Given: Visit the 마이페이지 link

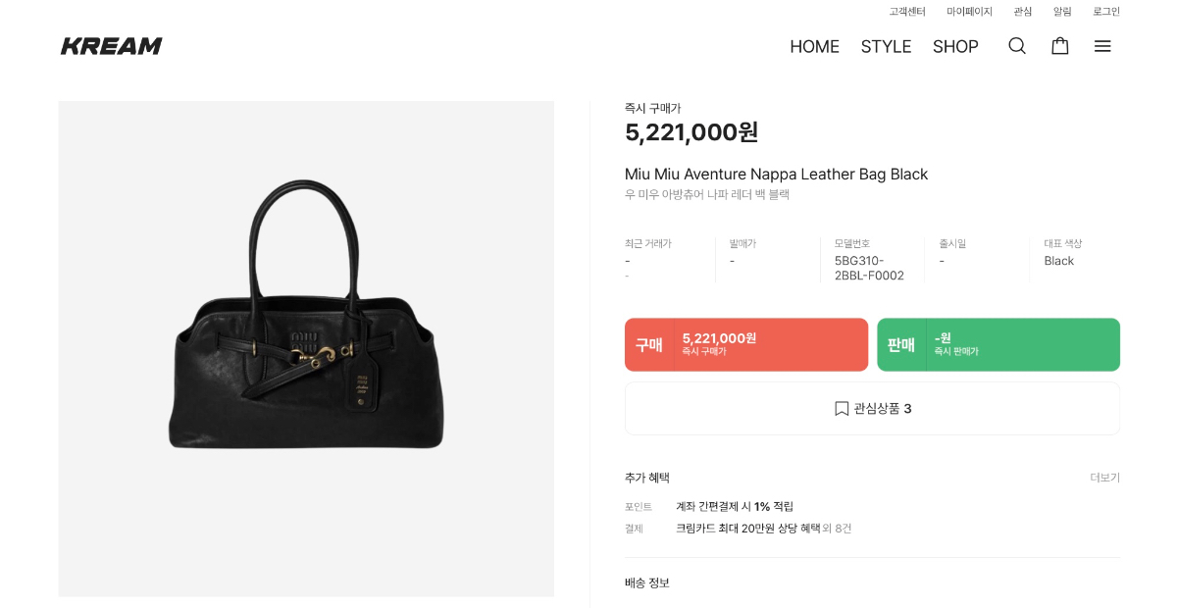Looking at the screenshot, I should tap(969, 12).
